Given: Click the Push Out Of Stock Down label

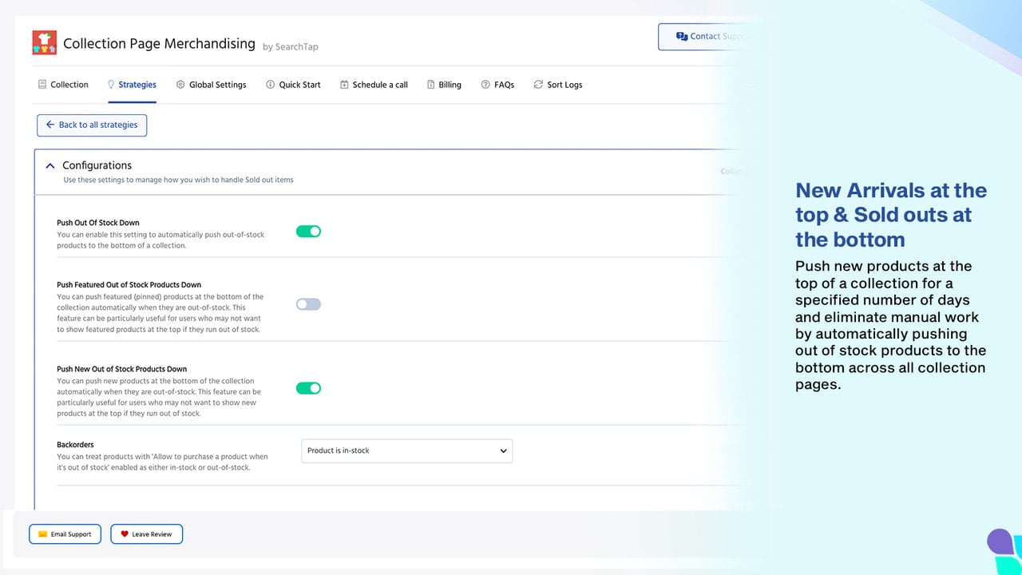Looking at the screenshot, I should click(98, 223).
